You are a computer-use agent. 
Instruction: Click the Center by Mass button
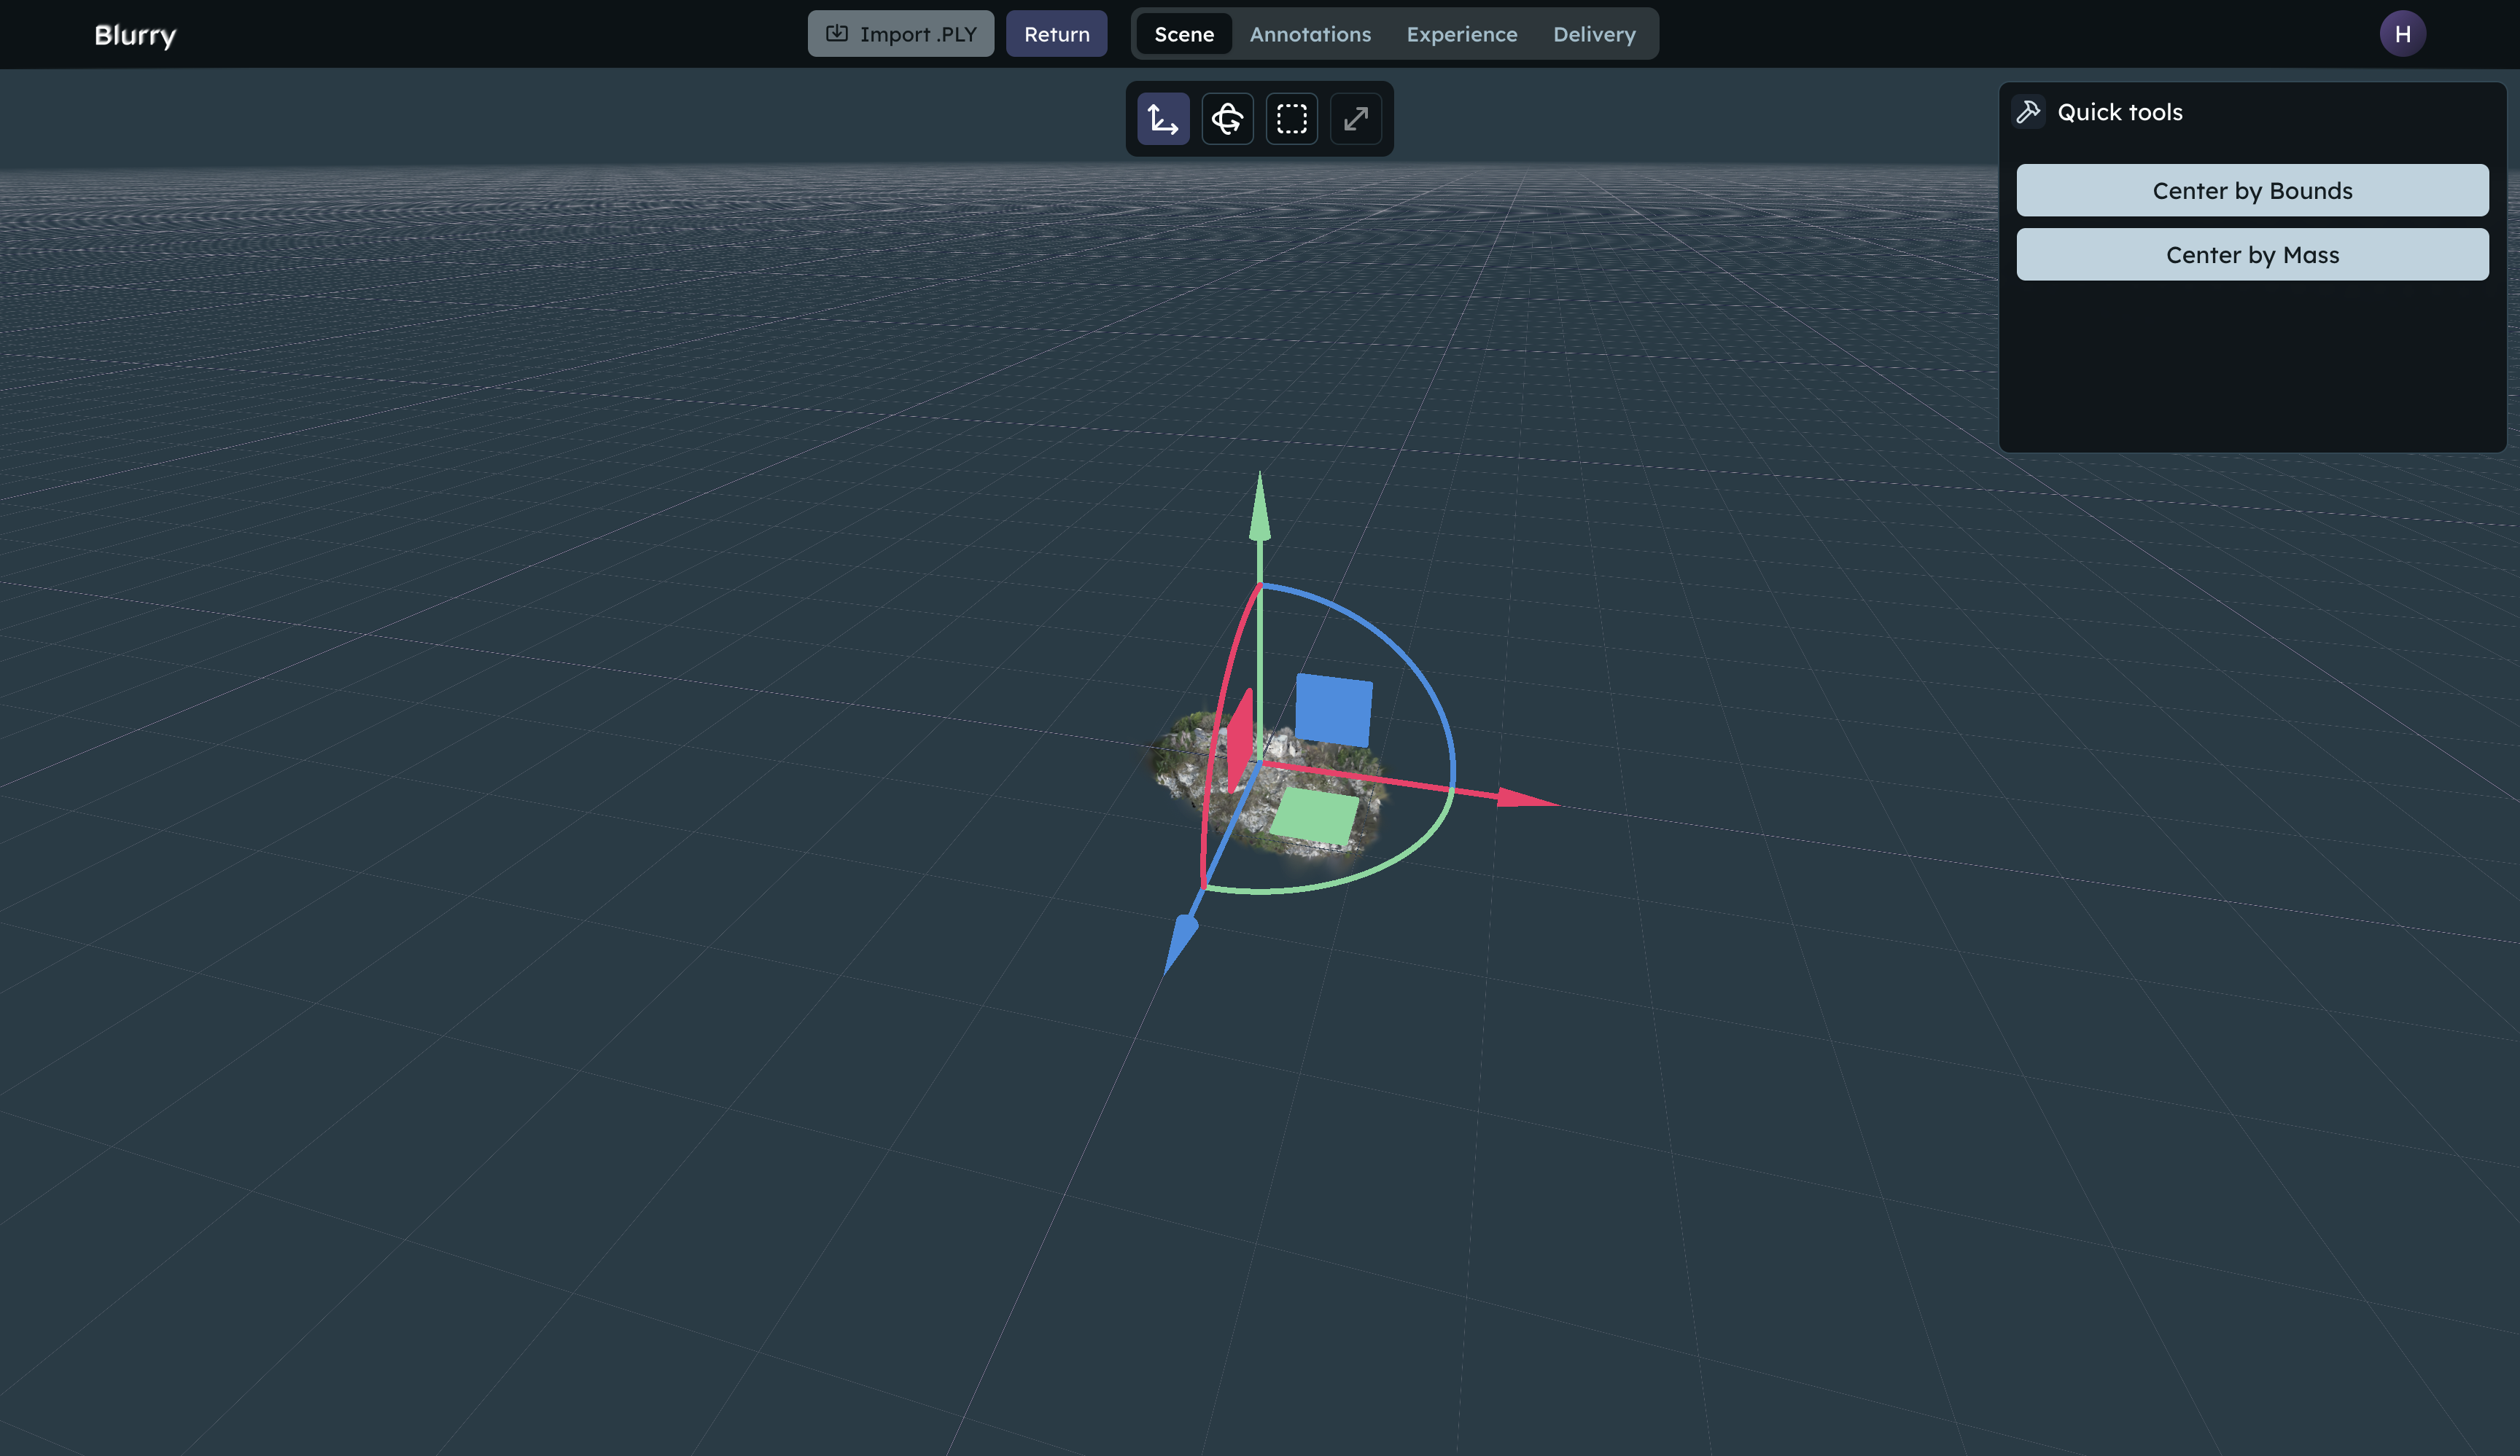pyautogui.click(x=2252, y=254)
